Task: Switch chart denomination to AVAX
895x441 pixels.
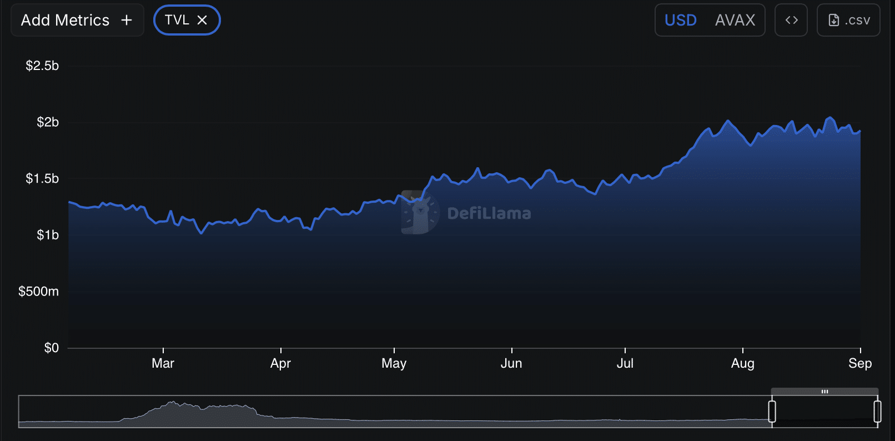Action: (x=735, y=20)
